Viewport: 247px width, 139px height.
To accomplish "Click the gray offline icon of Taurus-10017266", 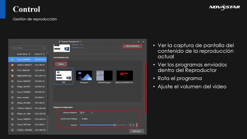I will [12, 125].
